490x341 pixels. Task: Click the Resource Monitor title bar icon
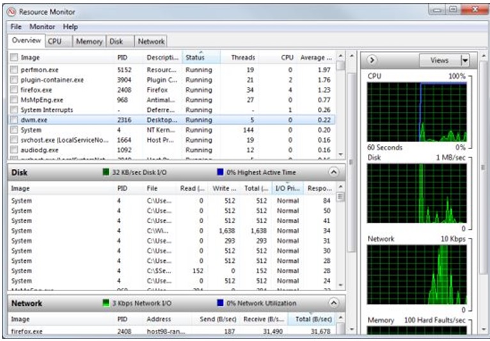pyautogui.click(x=11, y=12)
